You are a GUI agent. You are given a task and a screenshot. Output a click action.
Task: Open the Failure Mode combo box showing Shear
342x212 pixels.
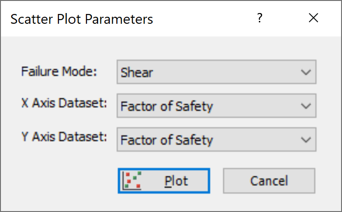(216, 72)
